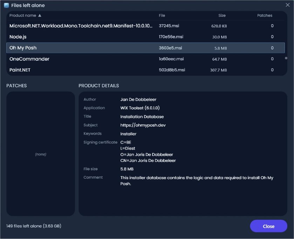Screen dimensions: 294x239
Task: Click the (none) patches placeholder
Action: click(x=41, y=154)
